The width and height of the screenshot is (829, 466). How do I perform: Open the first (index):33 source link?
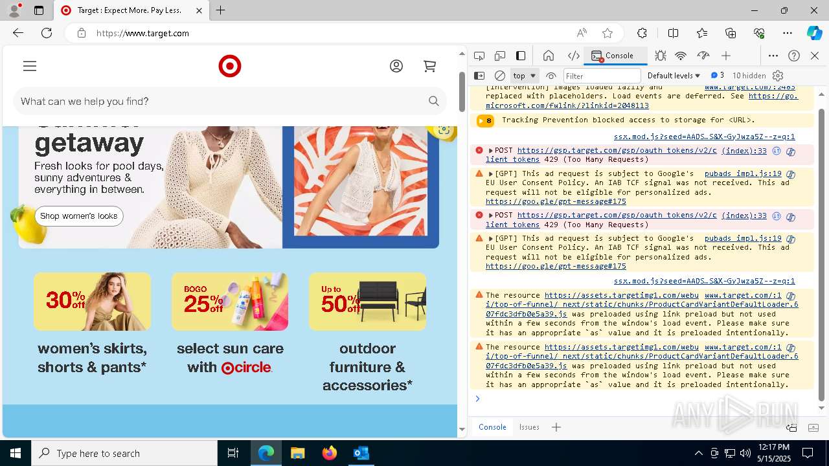click(744, 150)
